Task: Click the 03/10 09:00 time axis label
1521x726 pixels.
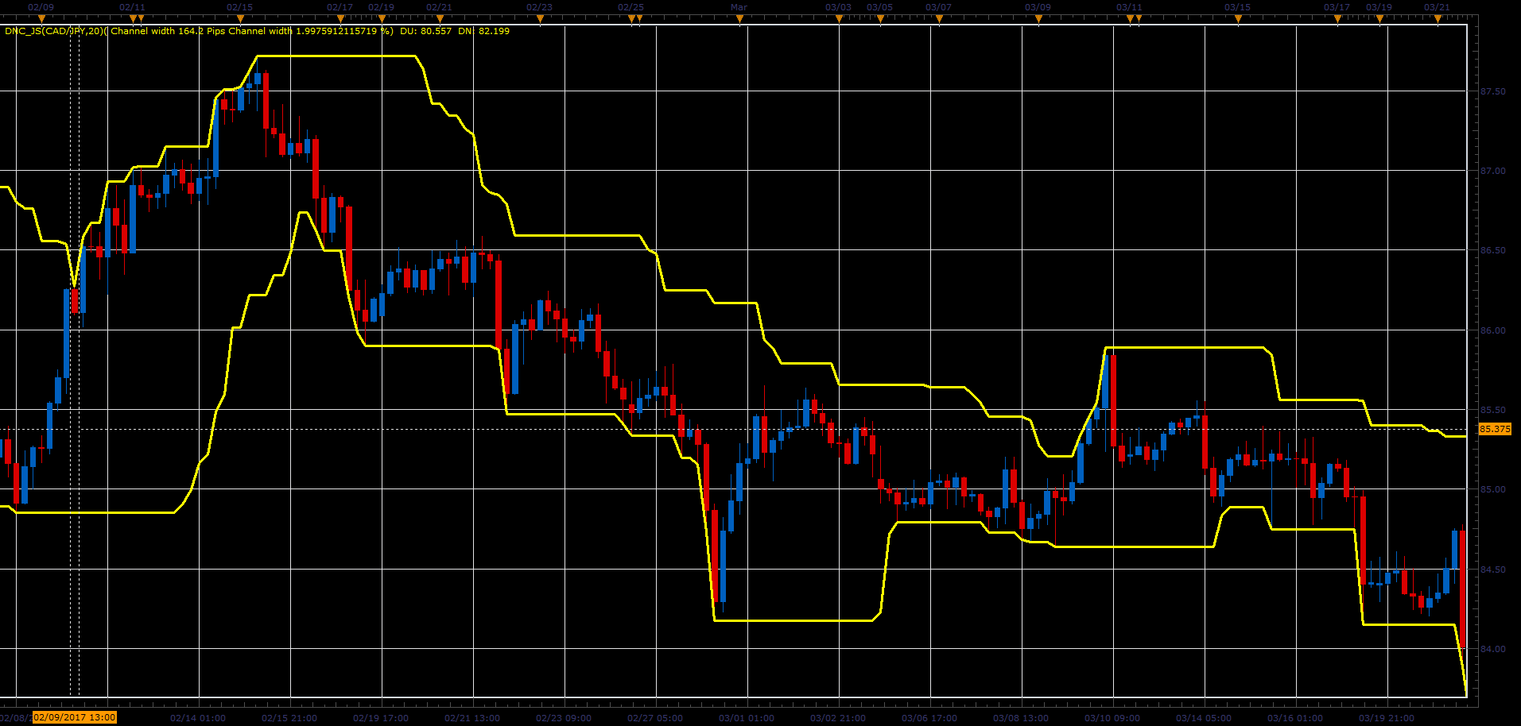Action: coord(1112,718)
